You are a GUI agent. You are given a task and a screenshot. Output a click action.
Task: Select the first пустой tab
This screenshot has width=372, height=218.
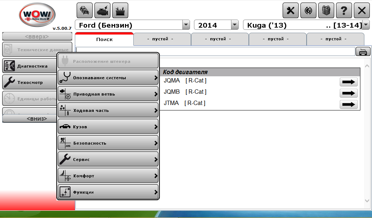click(x=162, y=39)
